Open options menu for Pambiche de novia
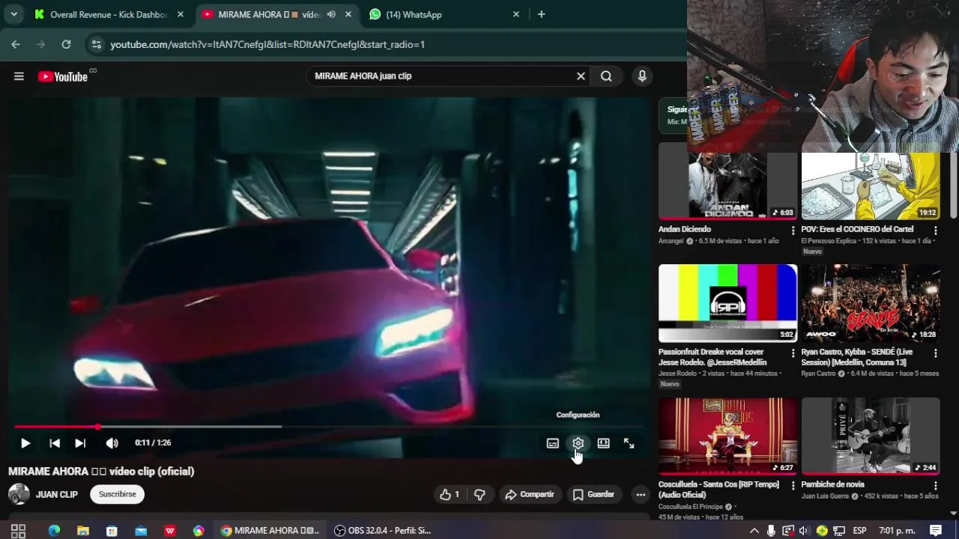The image size is (959, 539). tap(936, 485)
